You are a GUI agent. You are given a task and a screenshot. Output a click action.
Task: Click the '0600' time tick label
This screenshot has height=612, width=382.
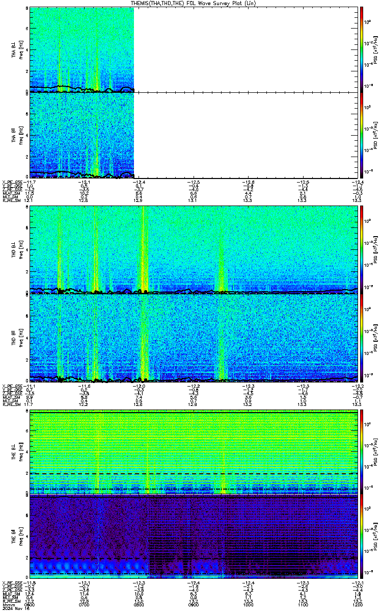point(30,604)
